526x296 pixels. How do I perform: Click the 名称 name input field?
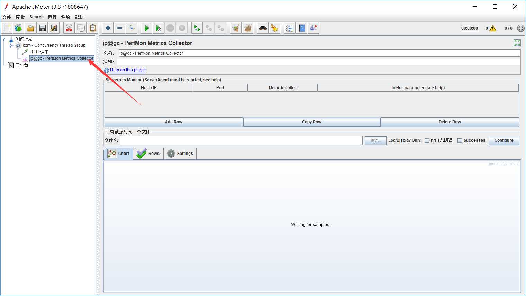[319, 53]
